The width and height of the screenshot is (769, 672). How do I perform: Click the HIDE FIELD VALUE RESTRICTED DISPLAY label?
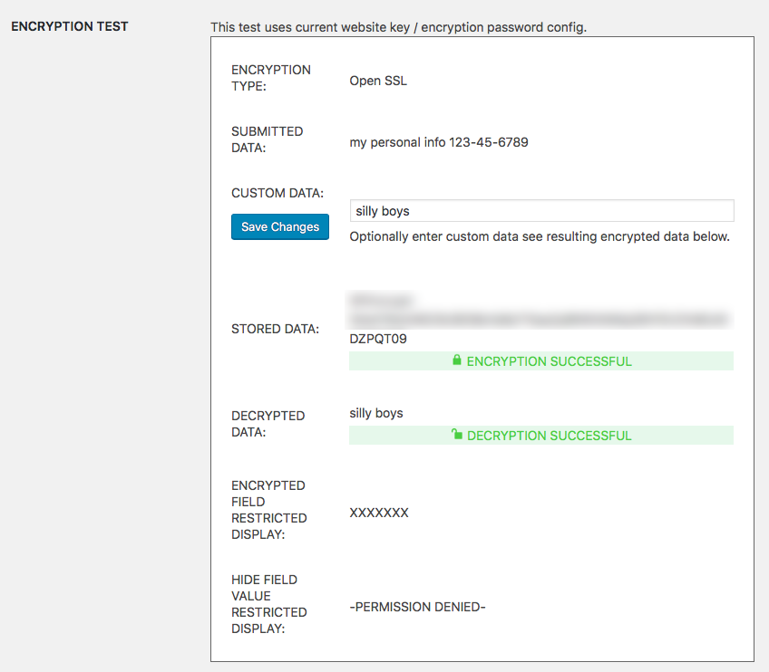tap(268, 603)
